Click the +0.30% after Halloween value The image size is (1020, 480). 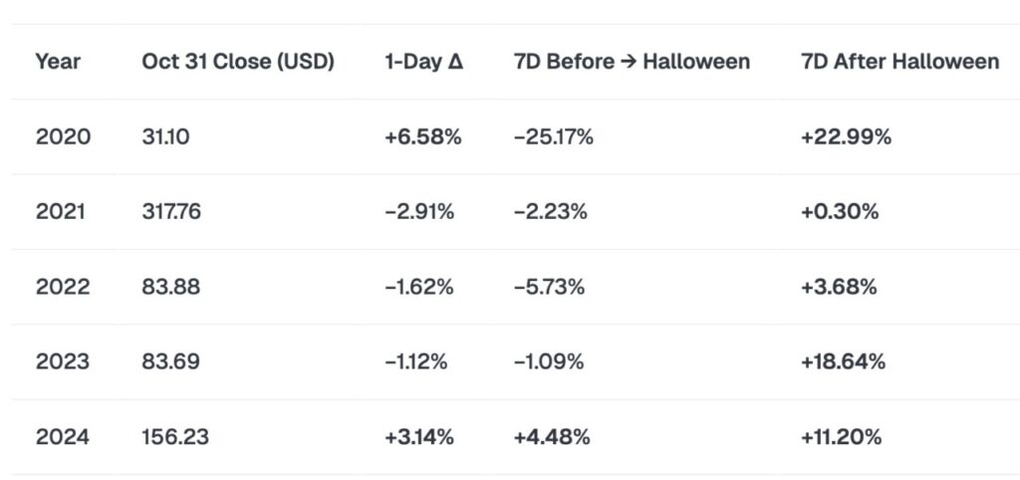(x=839, y=212)
